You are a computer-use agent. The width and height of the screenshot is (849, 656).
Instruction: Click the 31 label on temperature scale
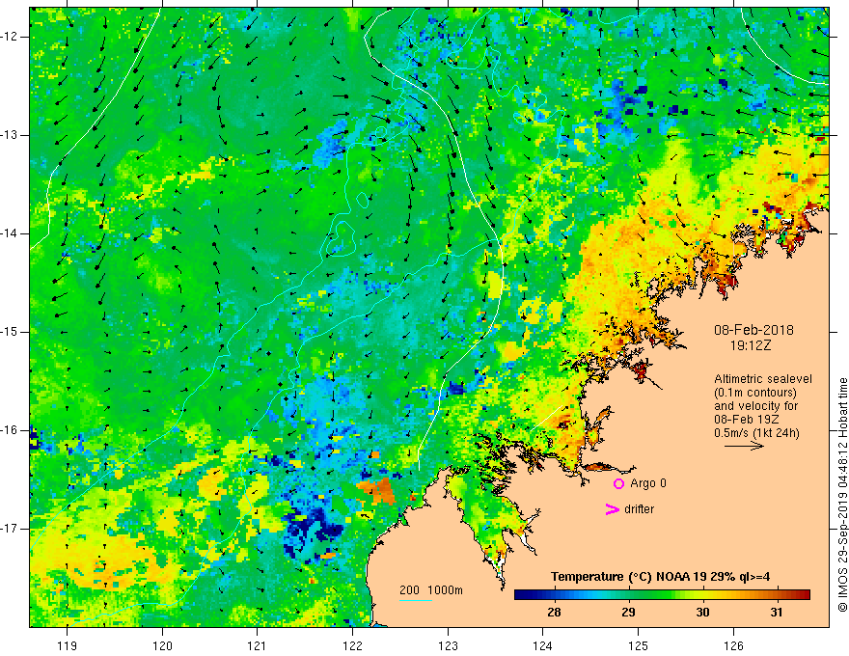[777, 613]
